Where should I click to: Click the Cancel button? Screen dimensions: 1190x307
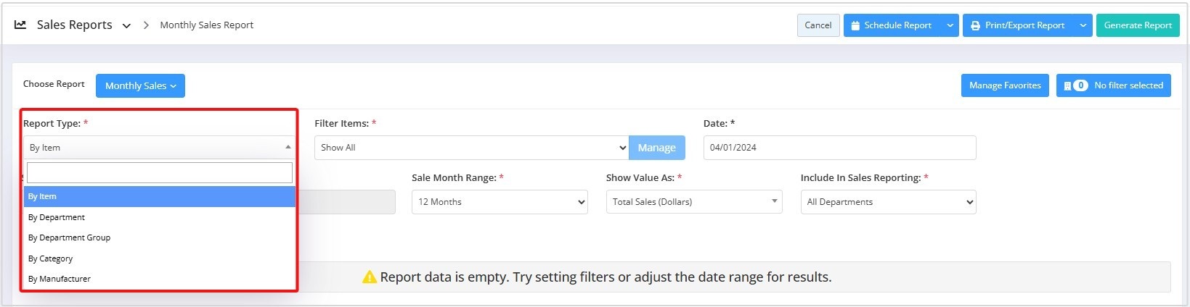pos(818,25)
